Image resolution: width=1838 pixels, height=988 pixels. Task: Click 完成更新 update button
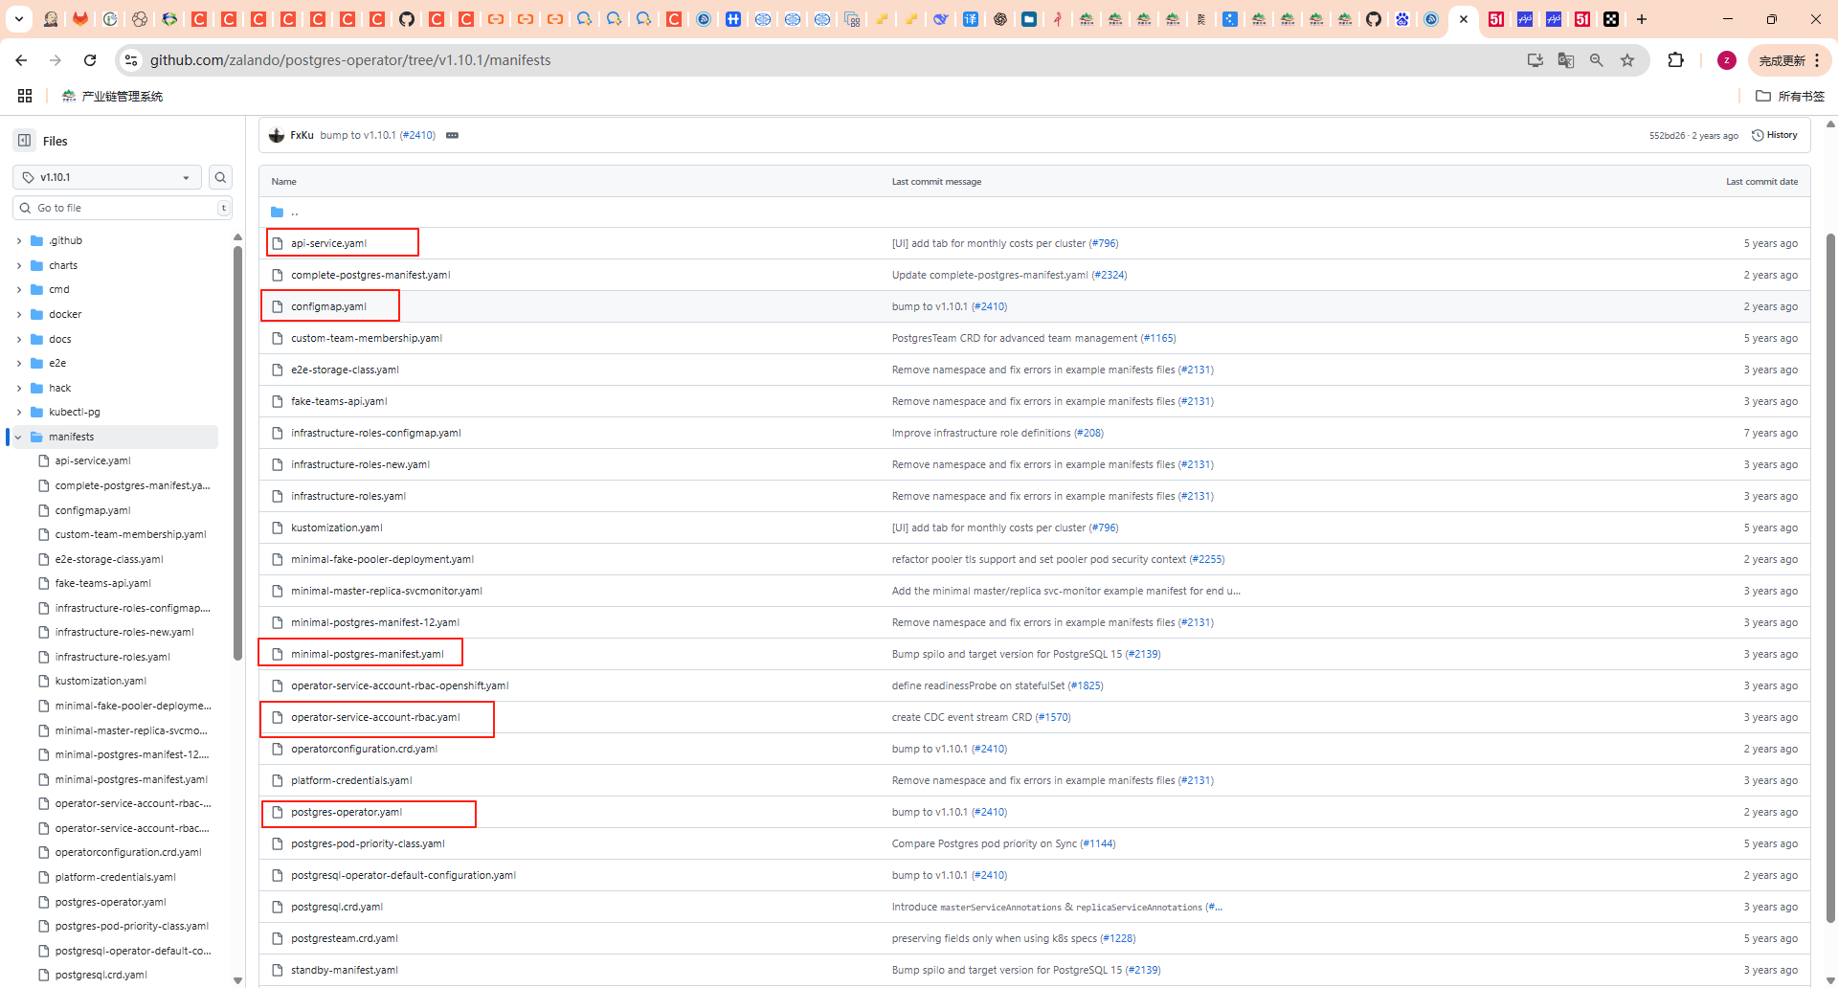point(1789,60)
